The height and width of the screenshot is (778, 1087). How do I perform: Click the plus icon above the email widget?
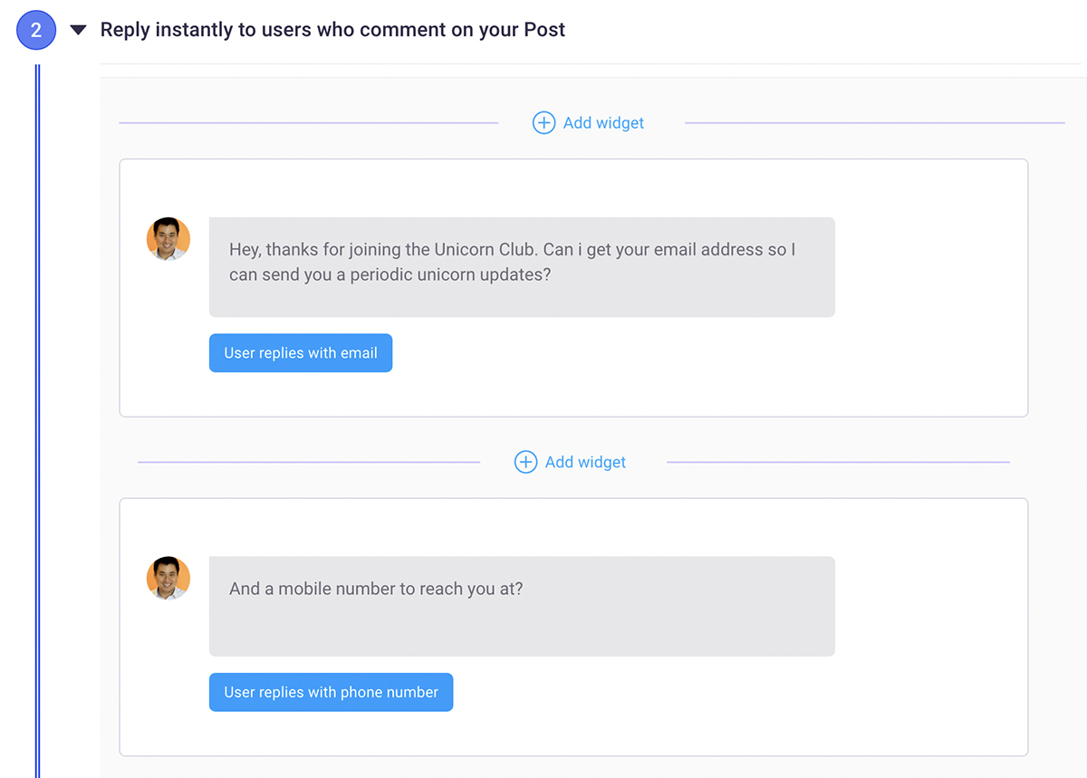coord(543,123)
